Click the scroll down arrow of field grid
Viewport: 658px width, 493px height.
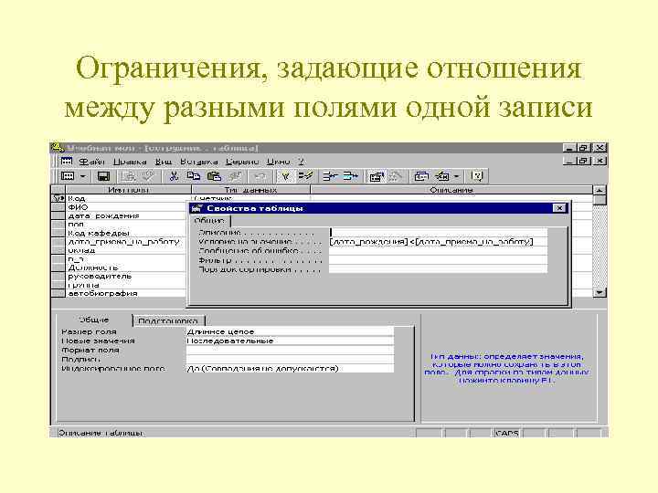[600, 293]
